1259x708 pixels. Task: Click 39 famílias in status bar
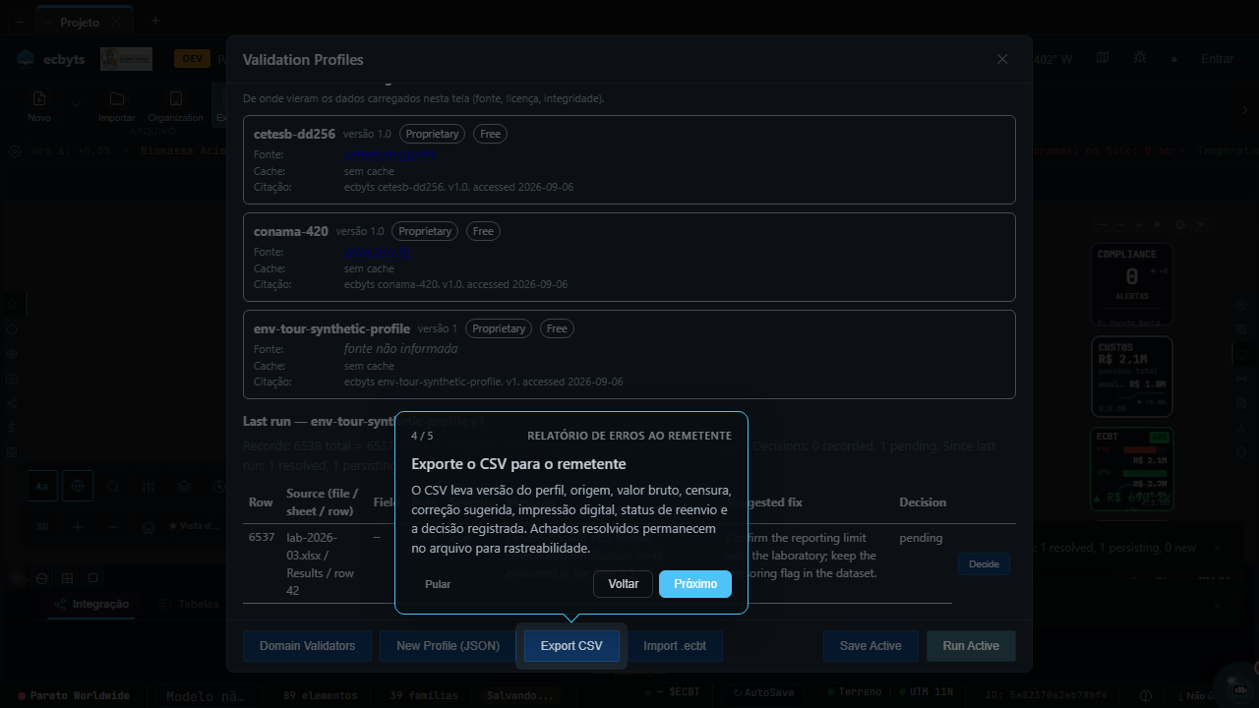pos(424,695)
